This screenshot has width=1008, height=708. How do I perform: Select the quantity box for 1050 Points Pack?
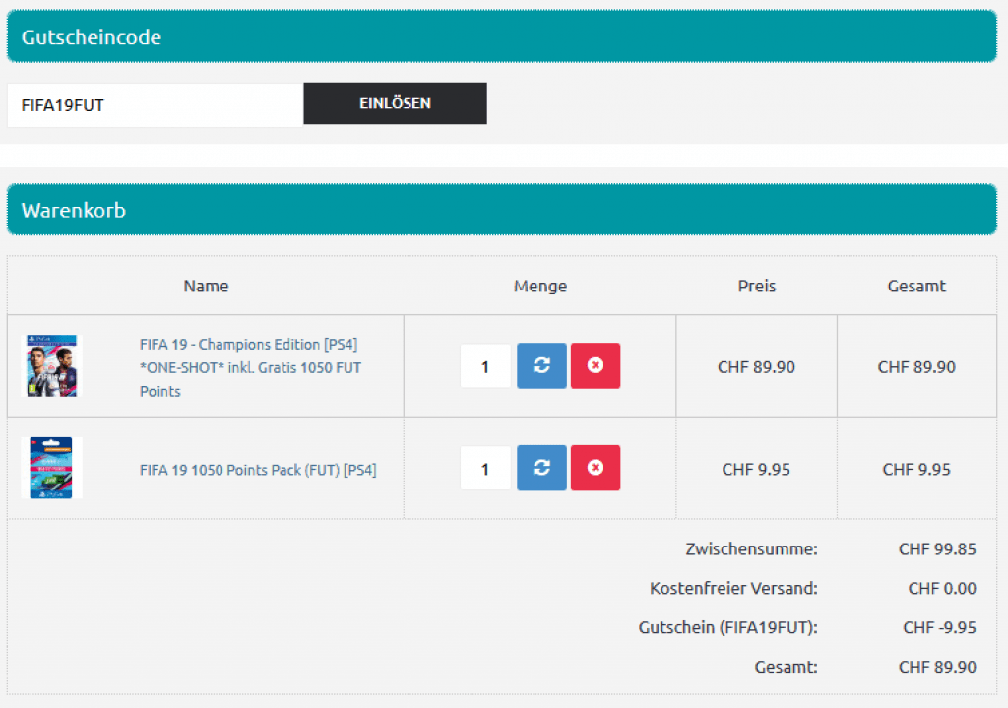point(485,469)
